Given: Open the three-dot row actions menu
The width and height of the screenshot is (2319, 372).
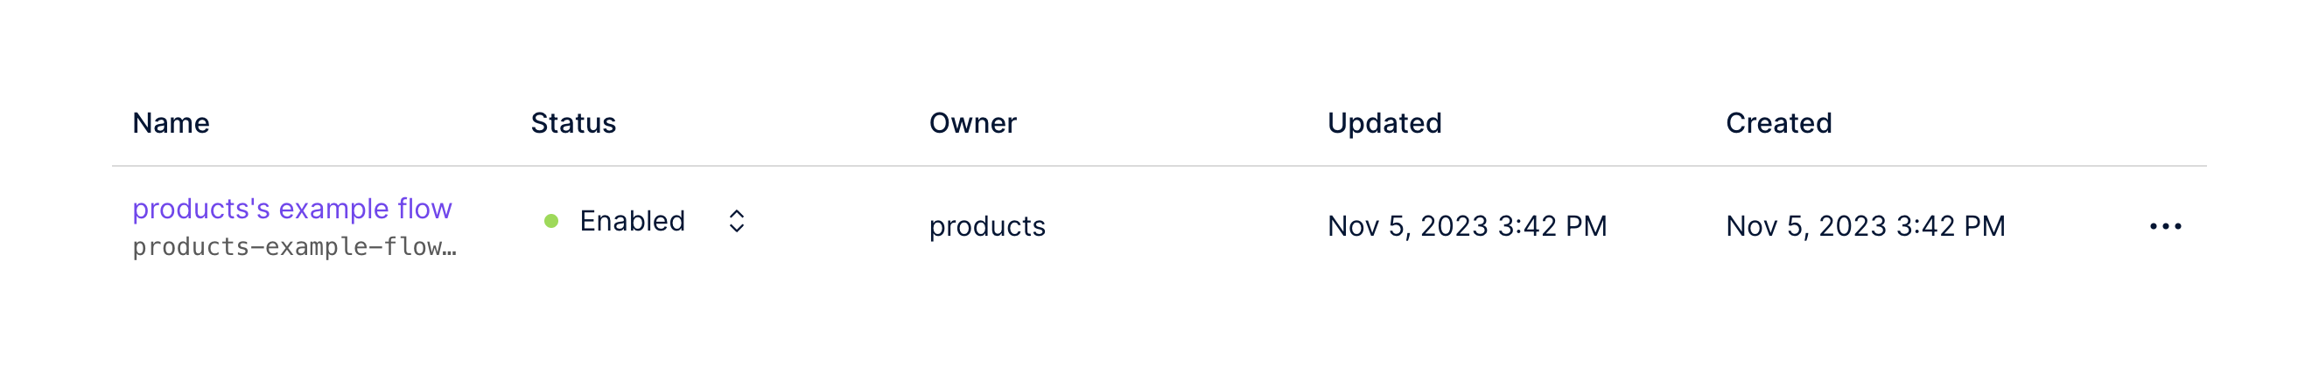Looking at the screenshot, I should point(2164,226).
